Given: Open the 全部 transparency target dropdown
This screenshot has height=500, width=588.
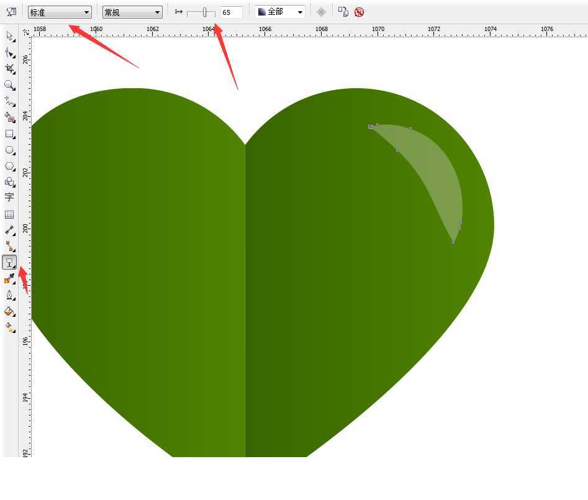Looking at the screenshot, I should click(280, 12).
